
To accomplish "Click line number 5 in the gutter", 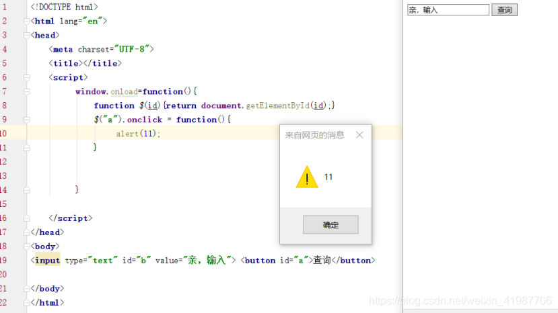I will (4, 63).
